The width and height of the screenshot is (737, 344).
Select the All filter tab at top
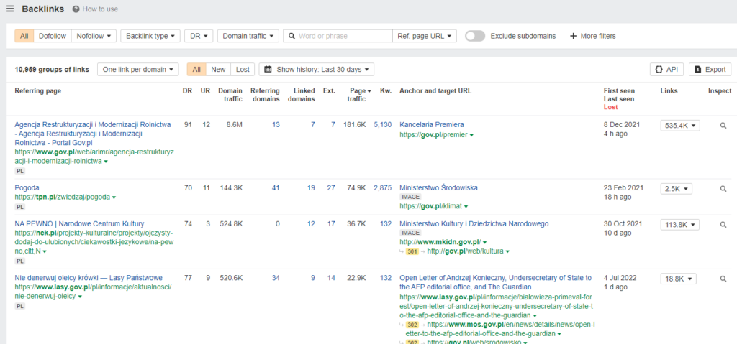point(24,36)
